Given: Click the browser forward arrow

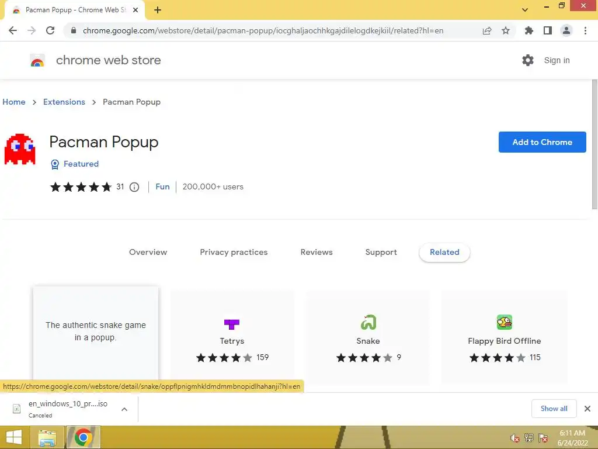Looking at the screenshot, I should pos(32,30).
